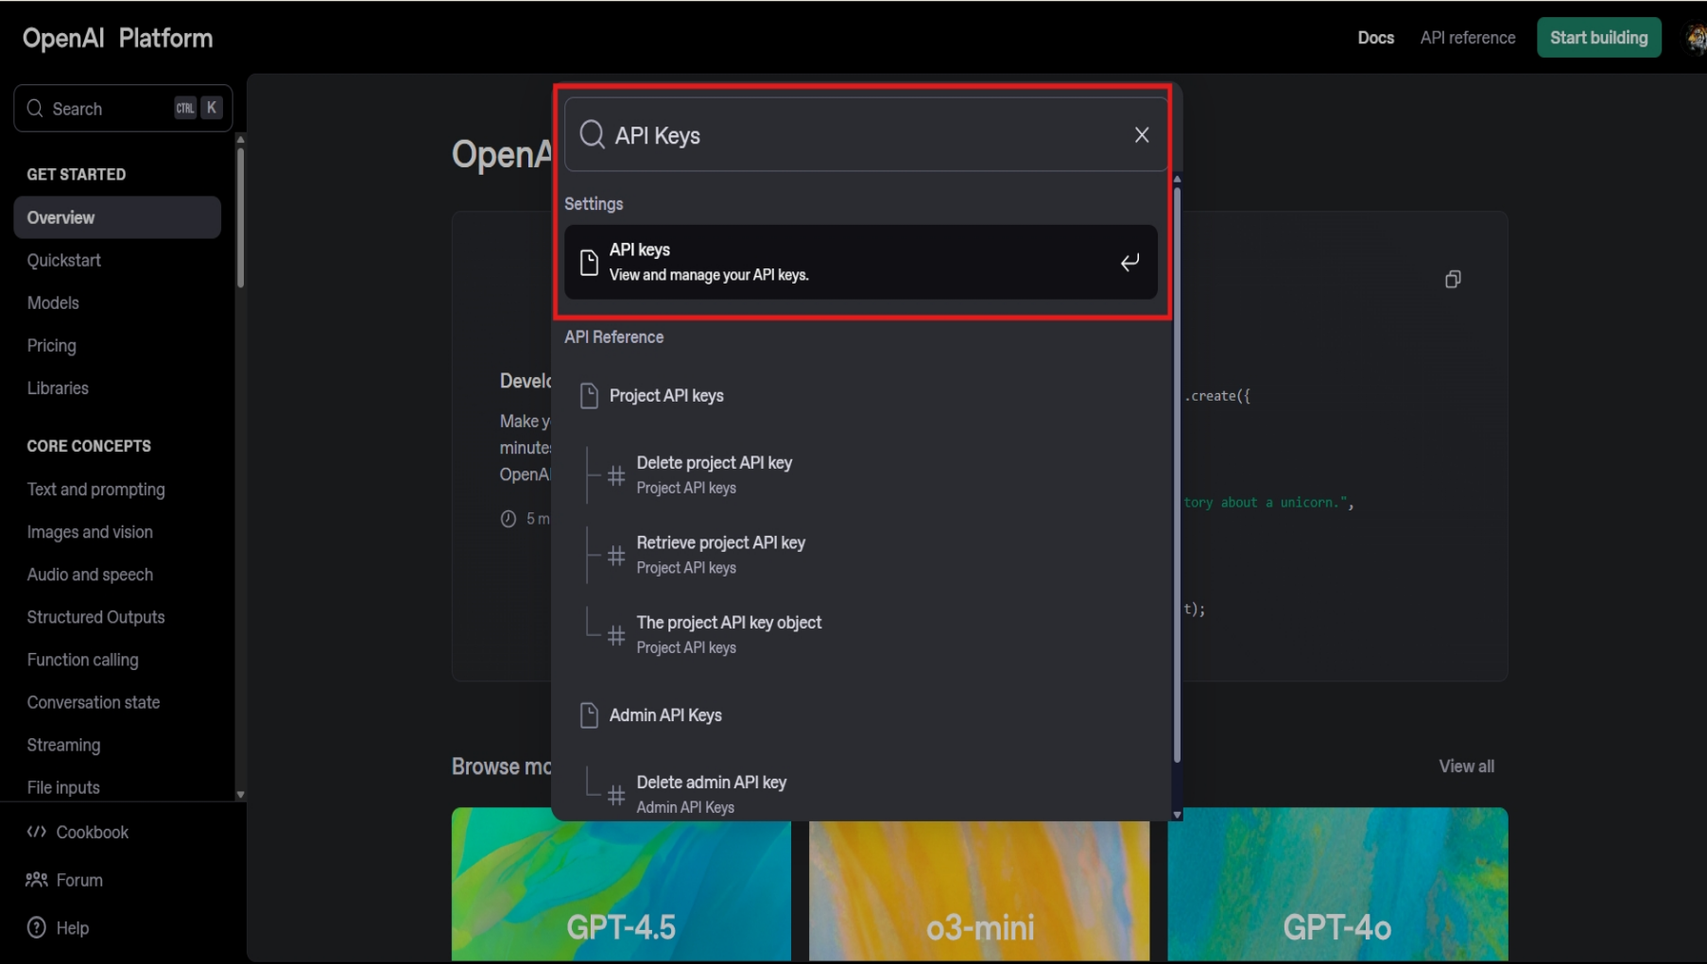This screenshot has height=964, width=1707.
Task: Open Text and prompting in sidebar
Action: click(96, 490)
